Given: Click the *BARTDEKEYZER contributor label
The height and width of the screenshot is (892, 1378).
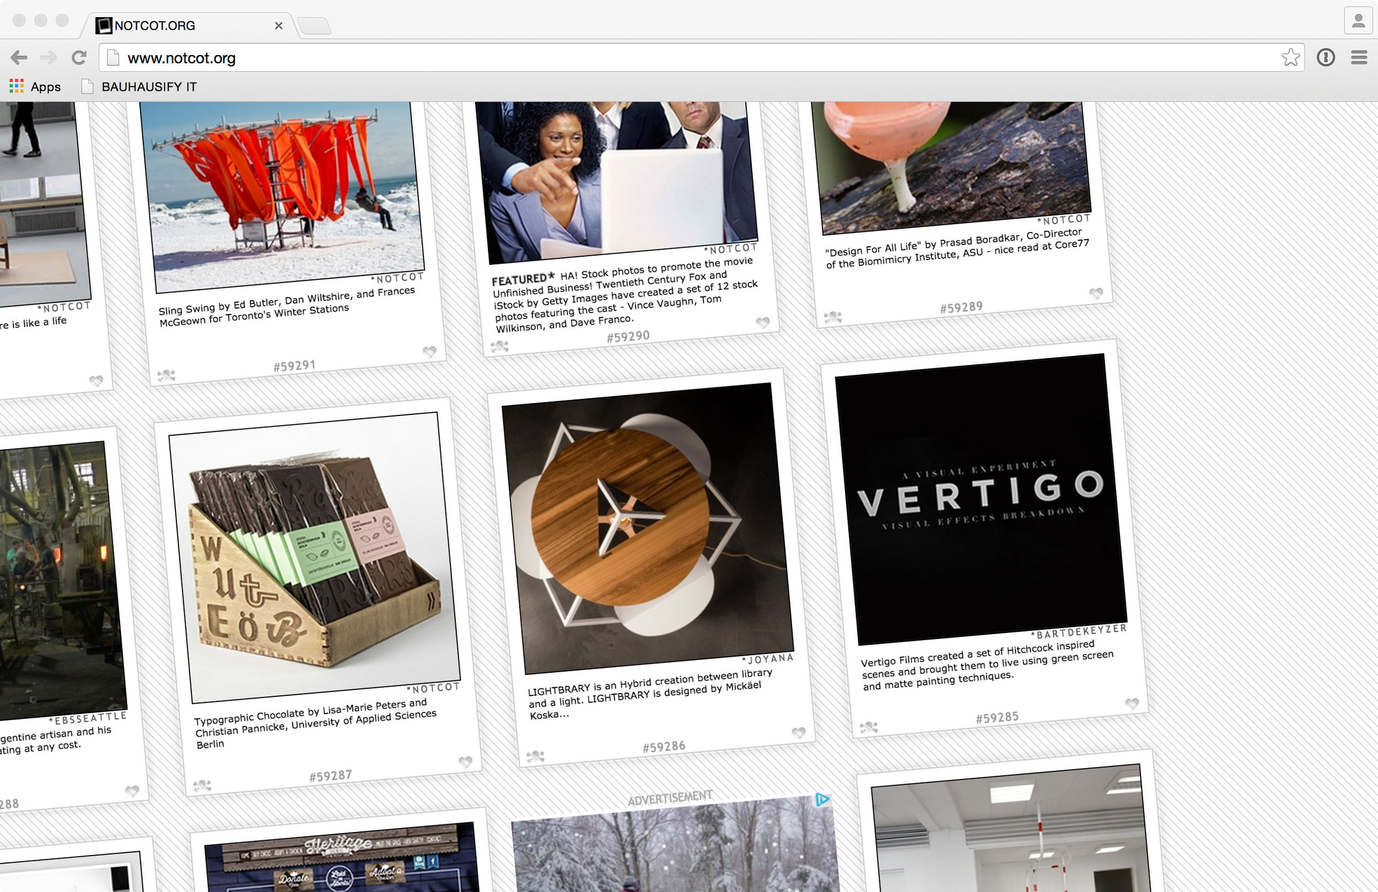Looking at the screenshot, I should click(1079, 631).
